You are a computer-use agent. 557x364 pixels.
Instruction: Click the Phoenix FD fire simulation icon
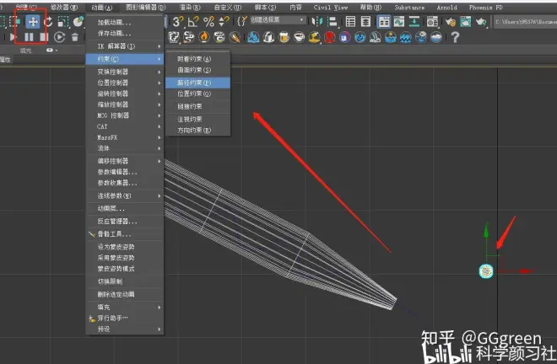(x=203, y=37)
